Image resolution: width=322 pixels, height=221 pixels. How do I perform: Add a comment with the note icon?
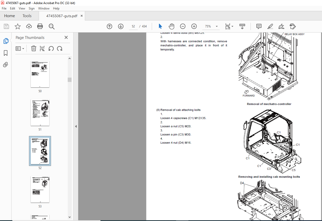pyautogui.click(x=259, y=26)
